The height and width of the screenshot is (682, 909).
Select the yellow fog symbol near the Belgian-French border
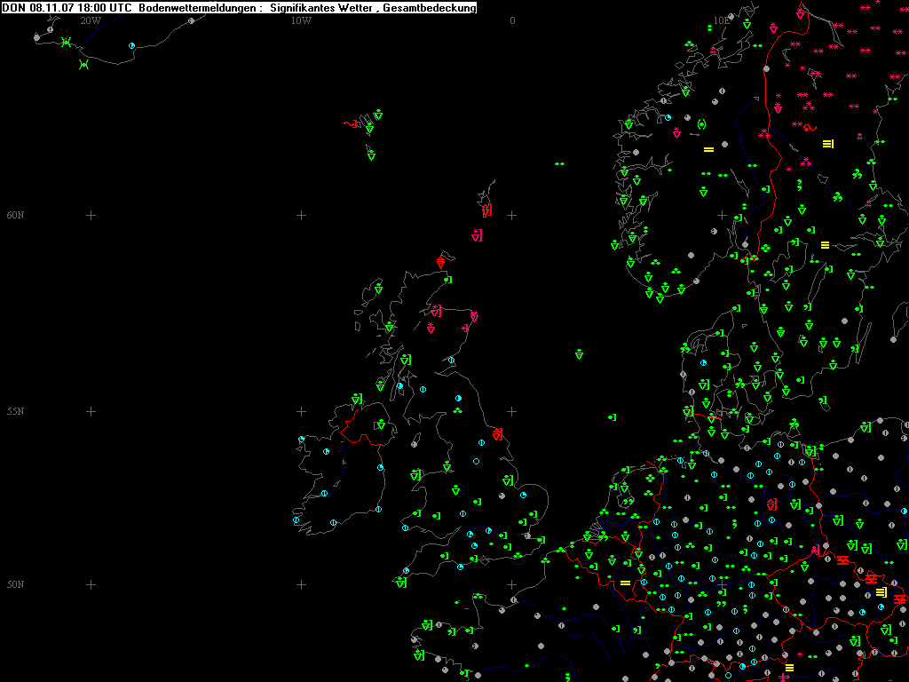[x=625, y=583]
